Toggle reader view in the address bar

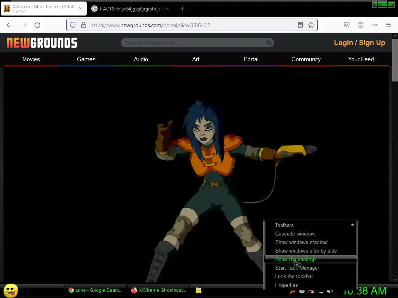[x=300, y=25]
